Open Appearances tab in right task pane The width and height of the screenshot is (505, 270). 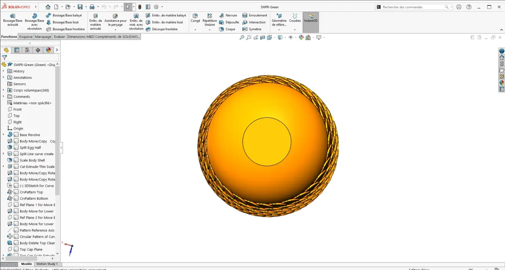(x=502, y=83)
